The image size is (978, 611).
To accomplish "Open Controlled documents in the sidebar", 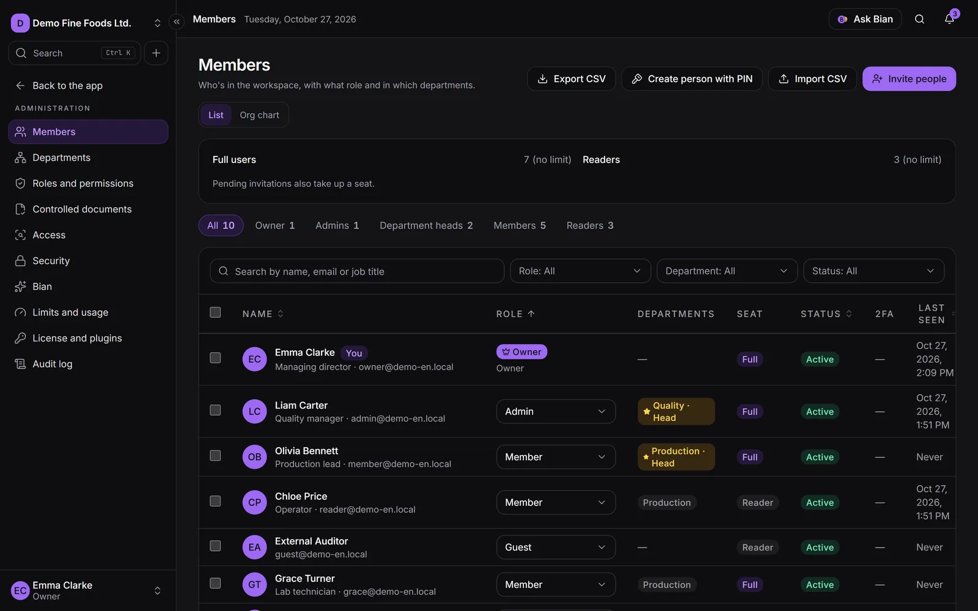I will (x=88, y=209).
